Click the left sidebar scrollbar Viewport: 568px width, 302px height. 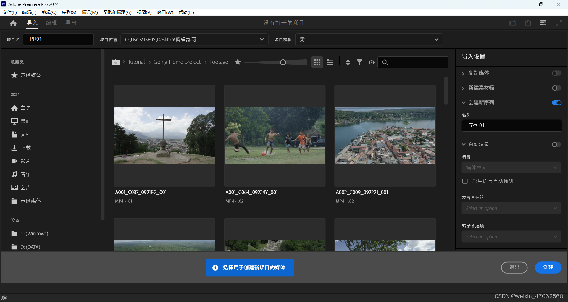103,135
